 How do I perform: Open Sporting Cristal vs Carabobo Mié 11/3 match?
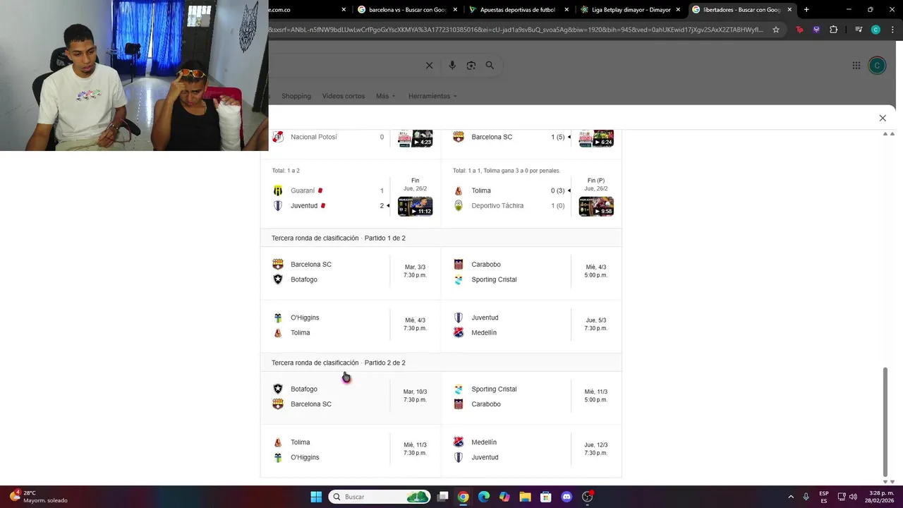click(x=532, y=397)
